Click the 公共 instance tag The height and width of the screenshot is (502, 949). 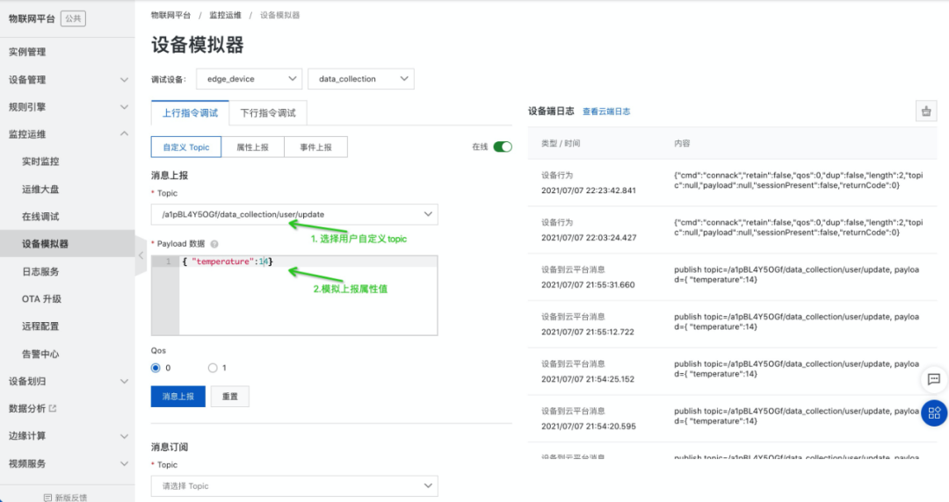point(73,18)
